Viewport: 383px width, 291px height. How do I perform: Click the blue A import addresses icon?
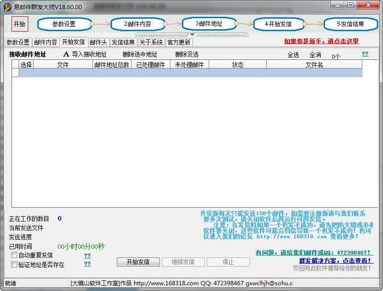point(66,54)
